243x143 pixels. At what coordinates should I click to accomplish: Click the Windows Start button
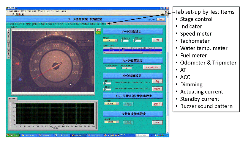click(13, 135)
